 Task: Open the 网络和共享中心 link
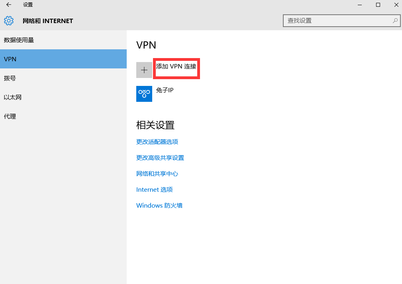tap(157, 174)
